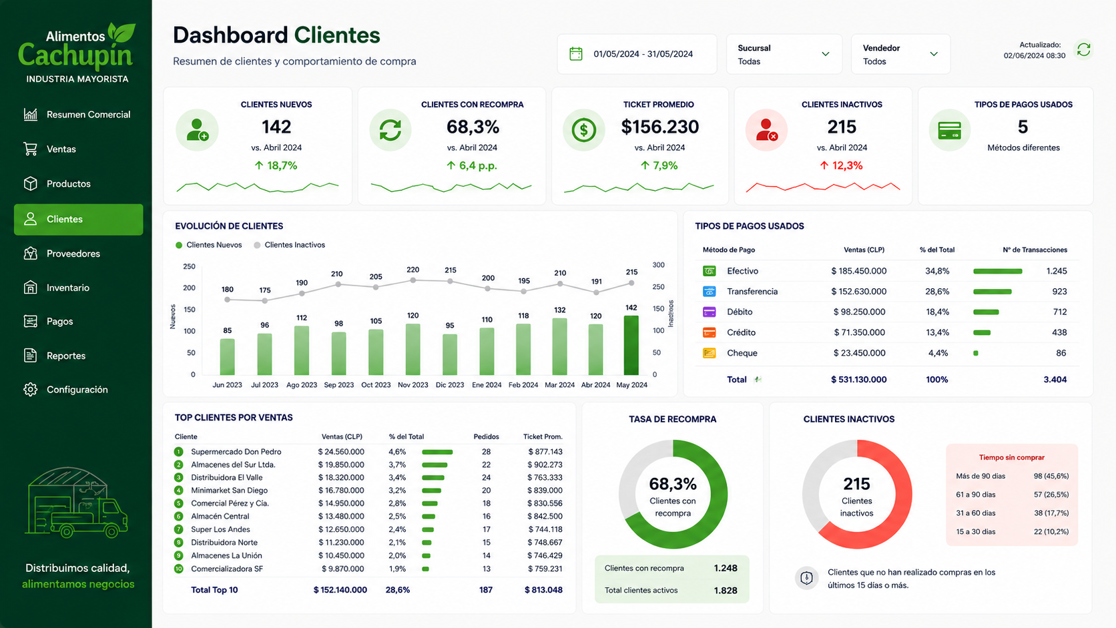Click the Proveedores sidebar icon
This screenshot has width=1116, height=628.
coord(30,254)
